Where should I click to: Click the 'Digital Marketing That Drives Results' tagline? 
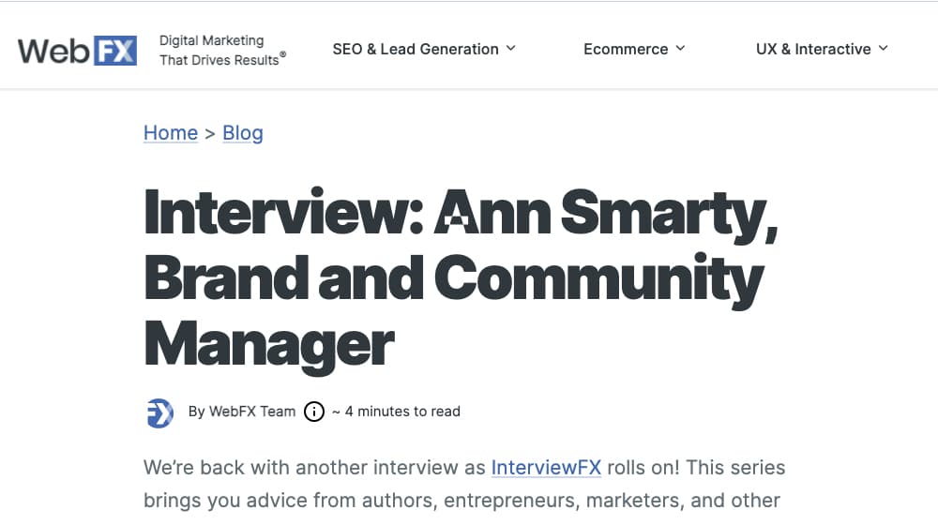pyautogui.click(x=221, y=51)
